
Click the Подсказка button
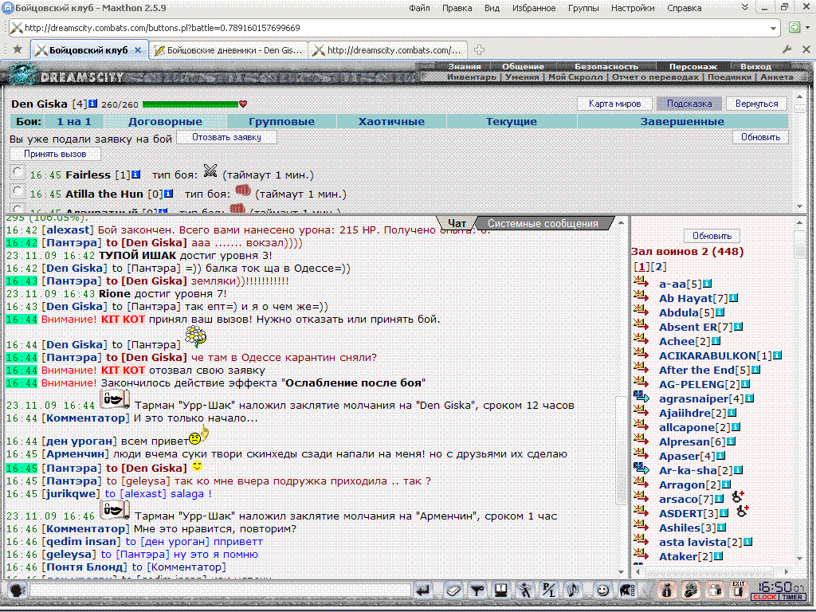[x=689, y=104]
